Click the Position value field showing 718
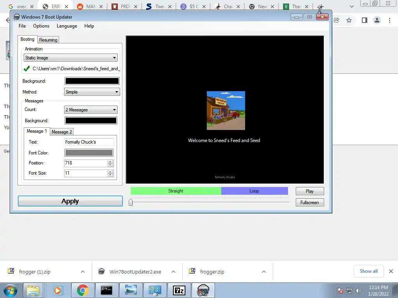This screenshot has width=398, height=298. 86,163
